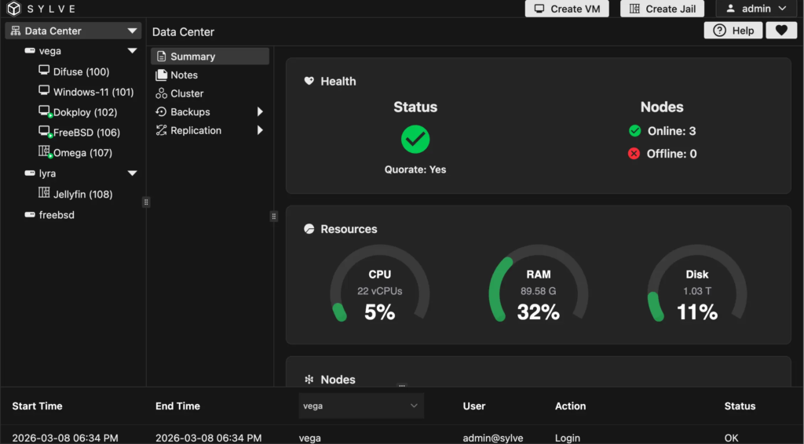Click the tree sidebar resize handle

146,202
